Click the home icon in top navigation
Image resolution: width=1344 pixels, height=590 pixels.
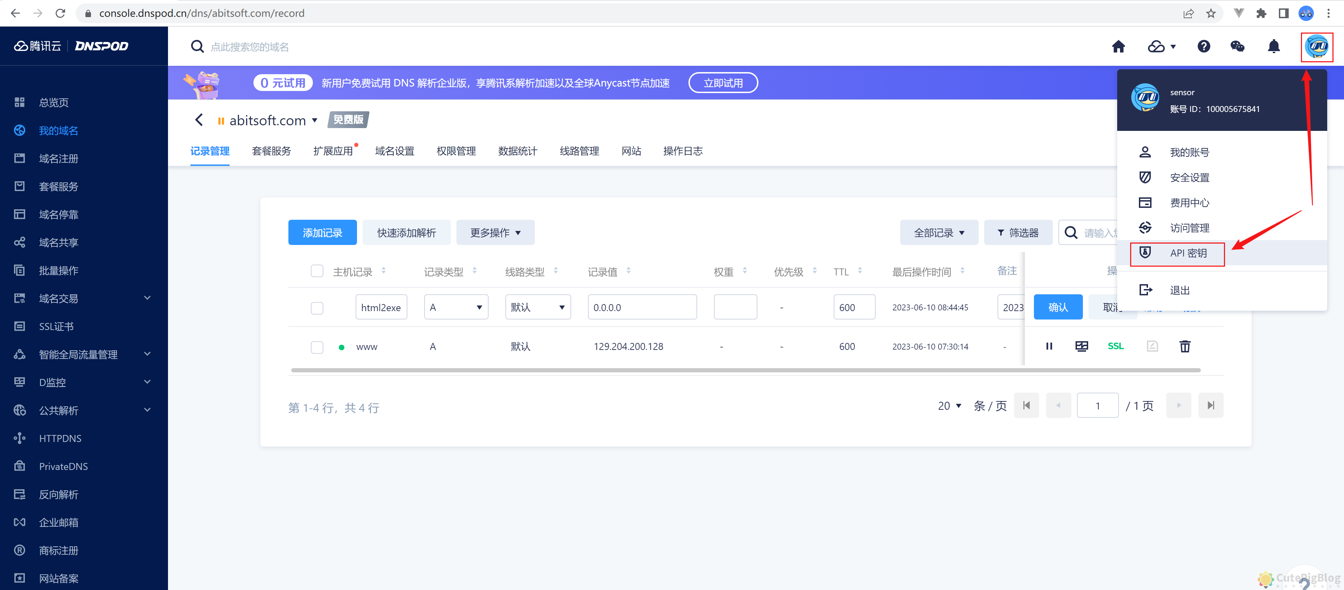pos(1119,47)
